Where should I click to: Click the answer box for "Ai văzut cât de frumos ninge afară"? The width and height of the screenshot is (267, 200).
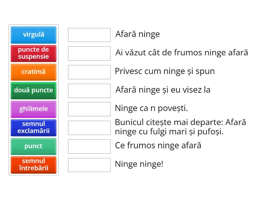tap(89, 53)
